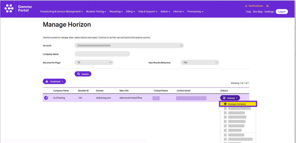
Task: Click the Main Site column header
Action: [x=124, y=91]
